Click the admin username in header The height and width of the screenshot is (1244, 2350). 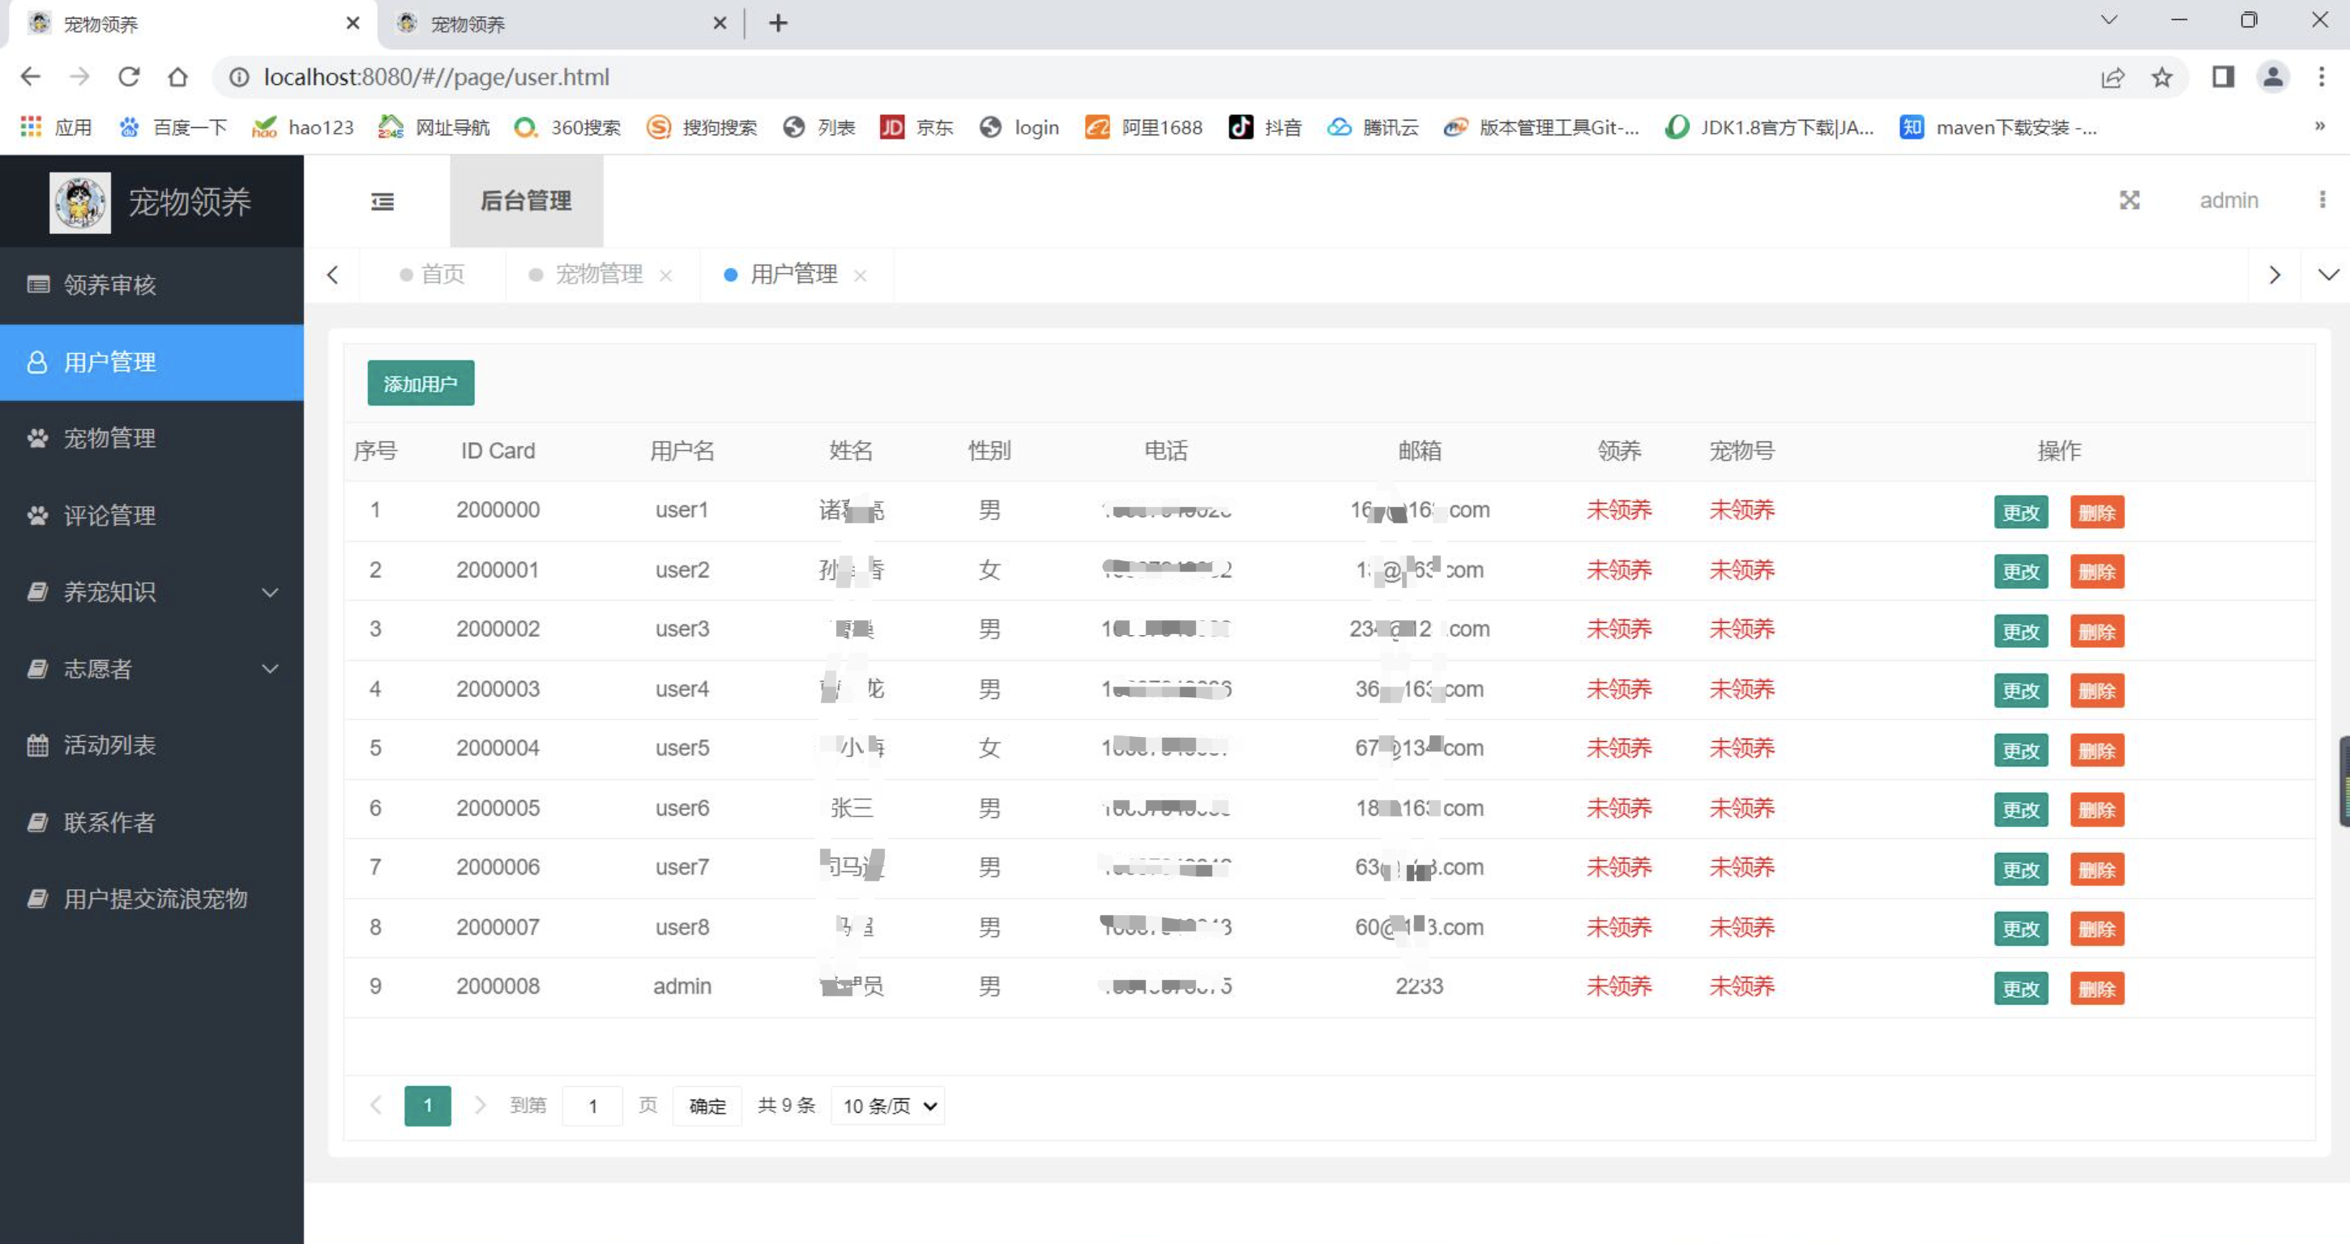point(2228,201)
